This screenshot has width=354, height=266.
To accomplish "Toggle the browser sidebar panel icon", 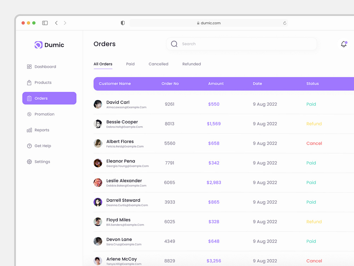I will 45,23.
